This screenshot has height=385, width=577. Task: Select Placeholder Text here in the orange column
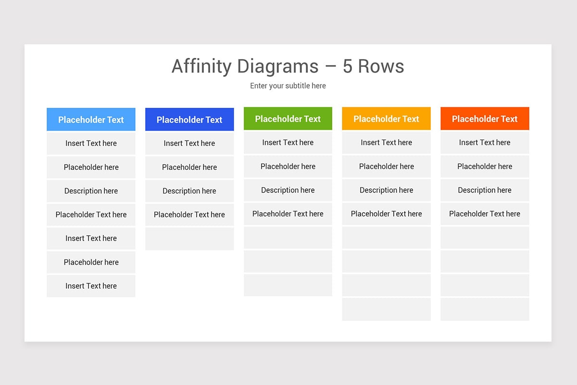(485, 213)
